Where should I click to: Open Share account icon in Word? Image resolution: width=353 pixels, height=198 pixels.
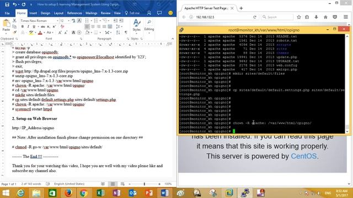(149, 13)
